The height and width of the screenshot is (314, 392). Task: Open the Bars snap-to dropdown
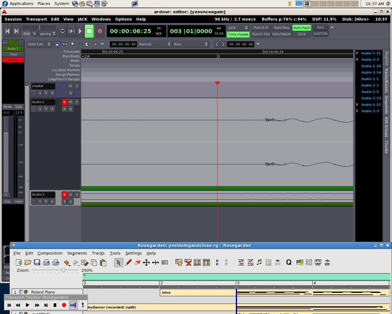click(191, 44)
